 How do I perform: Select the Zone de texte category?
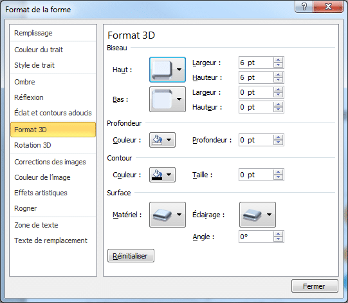pyautogui.click(x=53, y=225)
